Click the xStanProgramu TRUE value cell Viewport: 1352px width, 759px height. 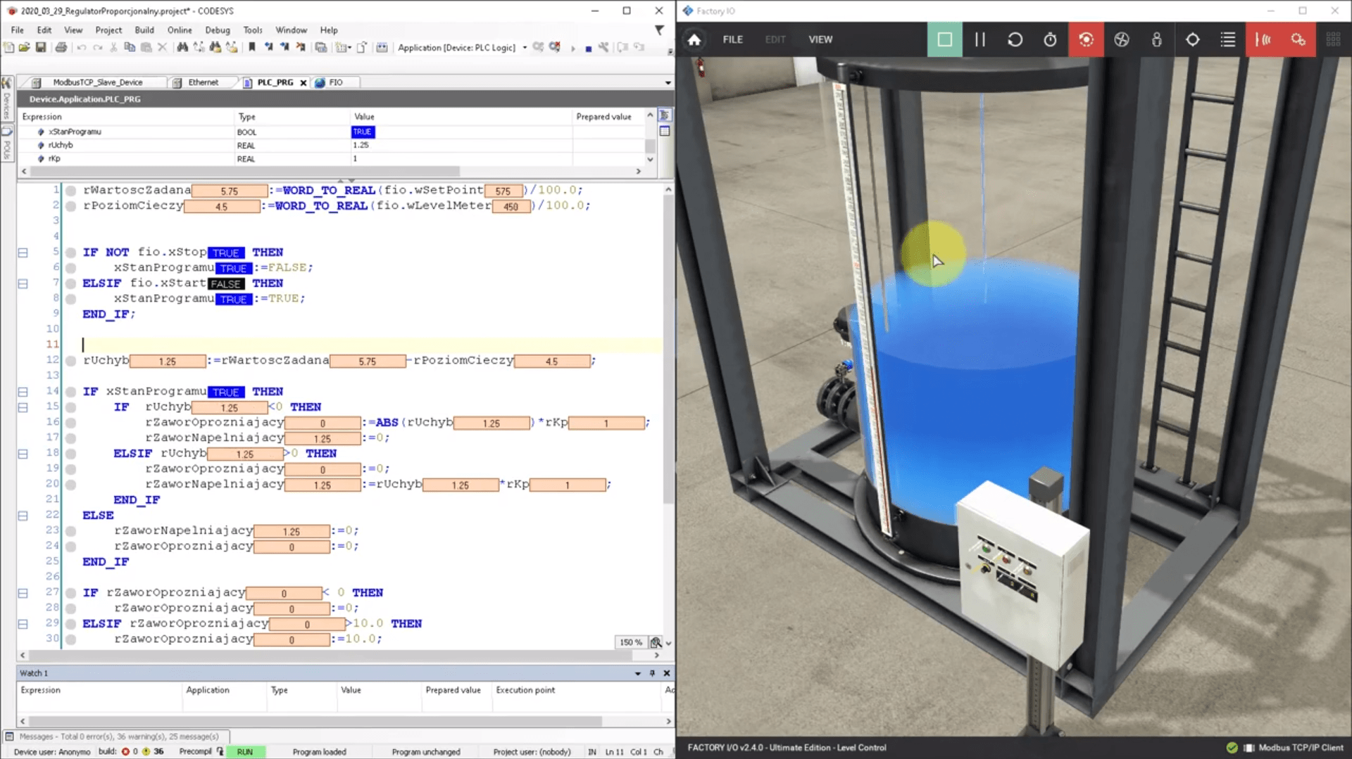(363, 132)
